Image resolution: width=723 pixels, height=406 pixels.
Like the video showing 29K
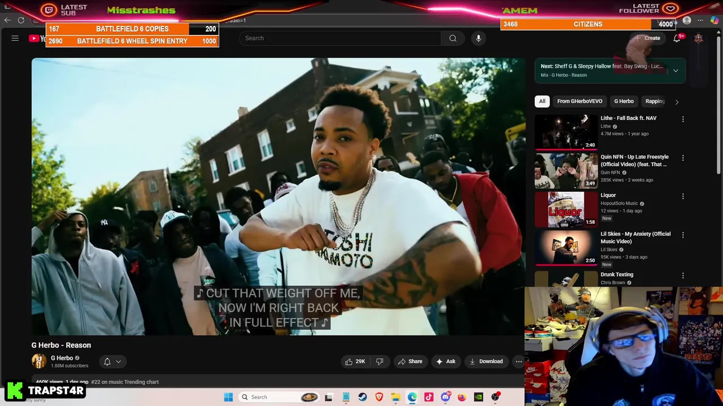(x=355, y=361)
